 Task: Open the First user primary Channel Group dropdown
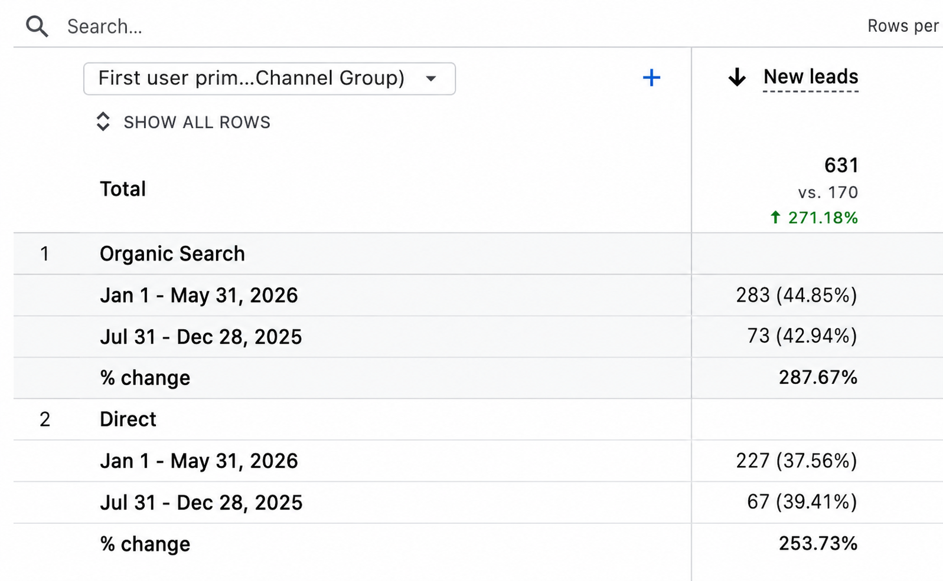(269, 78)
